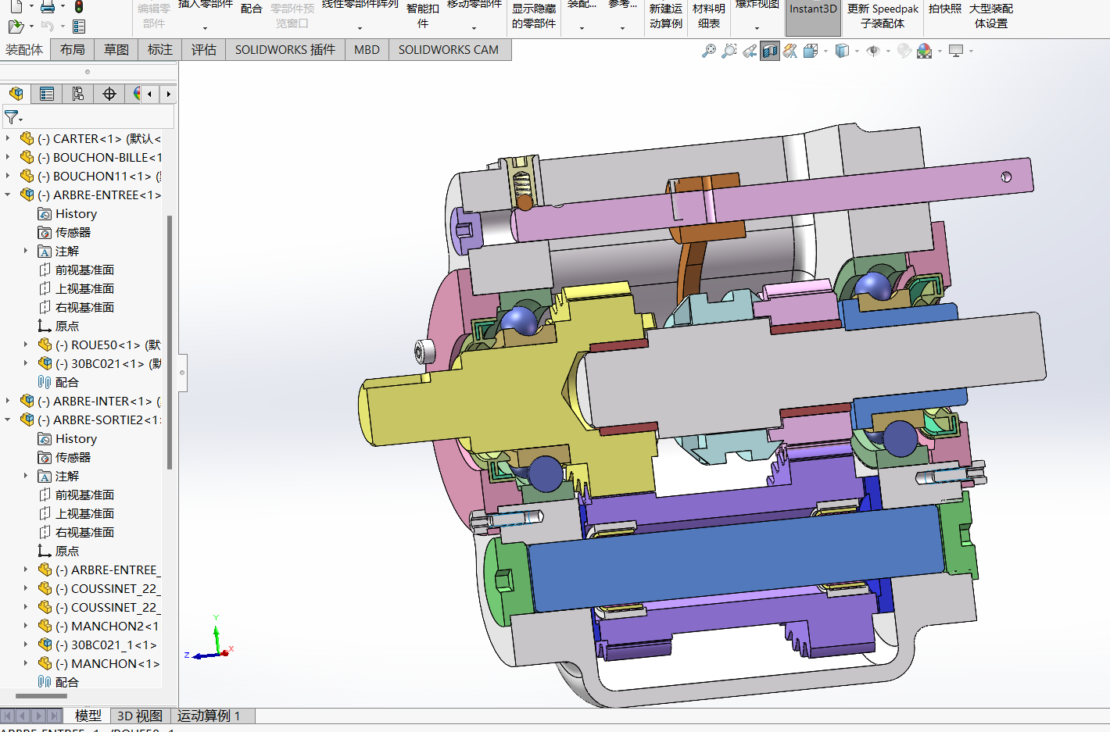Screen dimensions: 1110x732
Task: Open the DimXpert crosshair tab
Action: tap(109, 94)
